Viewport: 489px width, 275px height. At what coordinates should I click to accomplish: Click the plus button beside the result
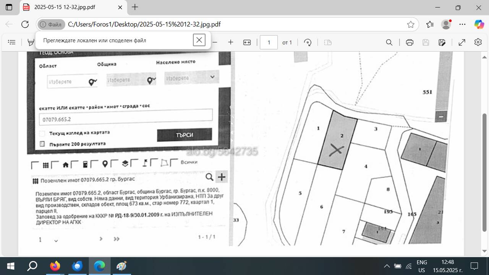coord(222,177)
